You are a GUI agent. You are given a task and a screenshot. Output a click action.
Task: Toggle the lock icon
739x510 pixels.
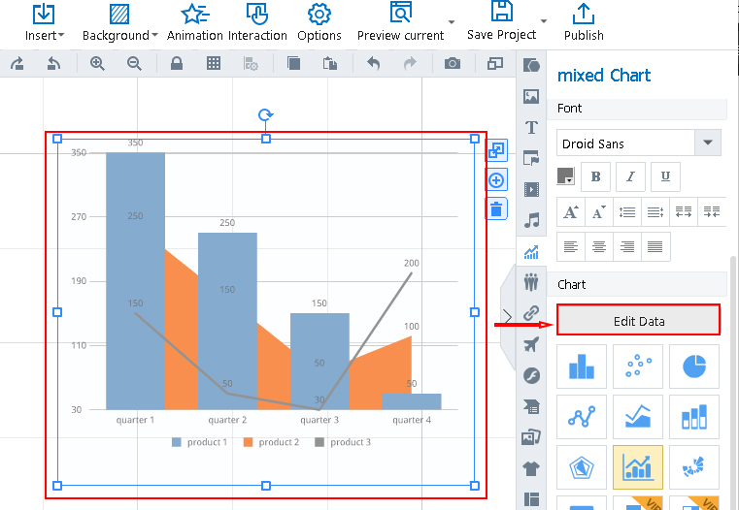click(x=177, y=63)
